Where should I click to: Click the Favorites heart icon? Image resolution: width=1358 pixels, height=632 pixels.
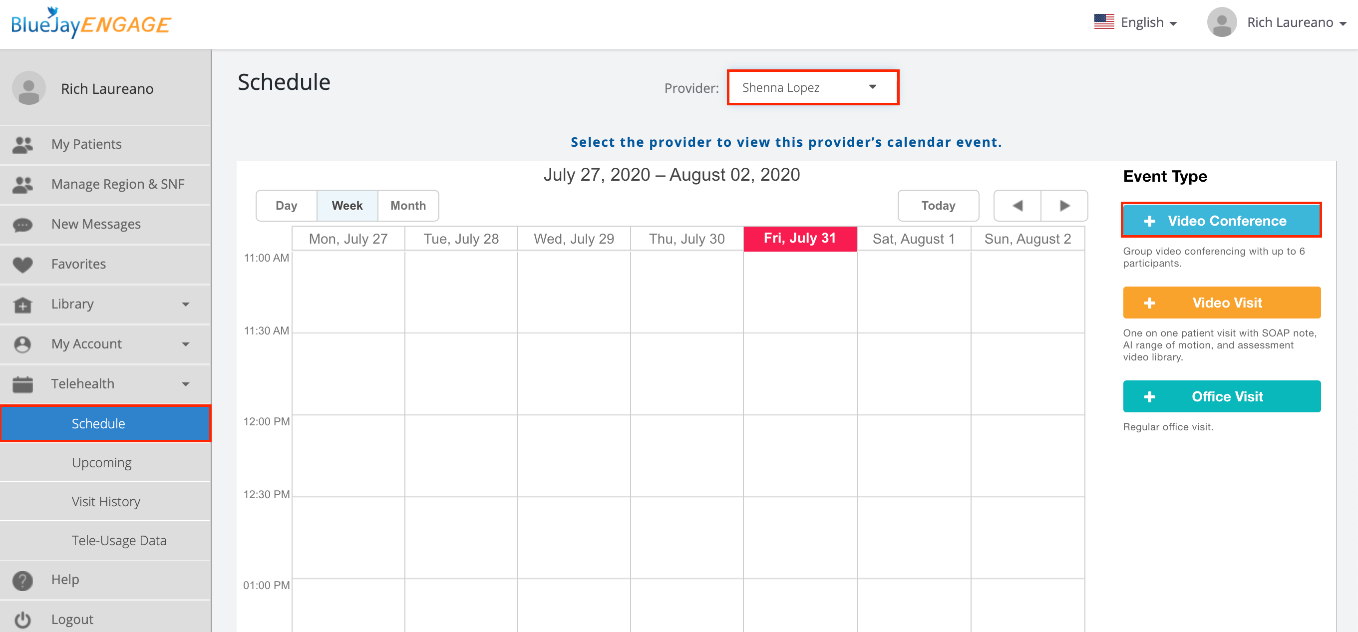[x=22, y=264]
